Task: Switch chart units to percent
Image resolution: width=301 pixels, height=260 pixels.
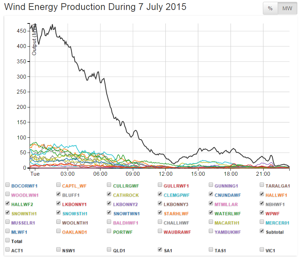Action: tap(270, 9)
